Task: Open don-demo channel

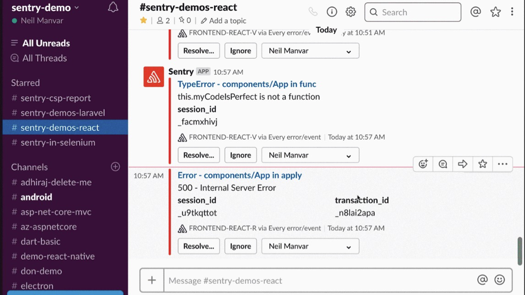Action: [65, 271]
